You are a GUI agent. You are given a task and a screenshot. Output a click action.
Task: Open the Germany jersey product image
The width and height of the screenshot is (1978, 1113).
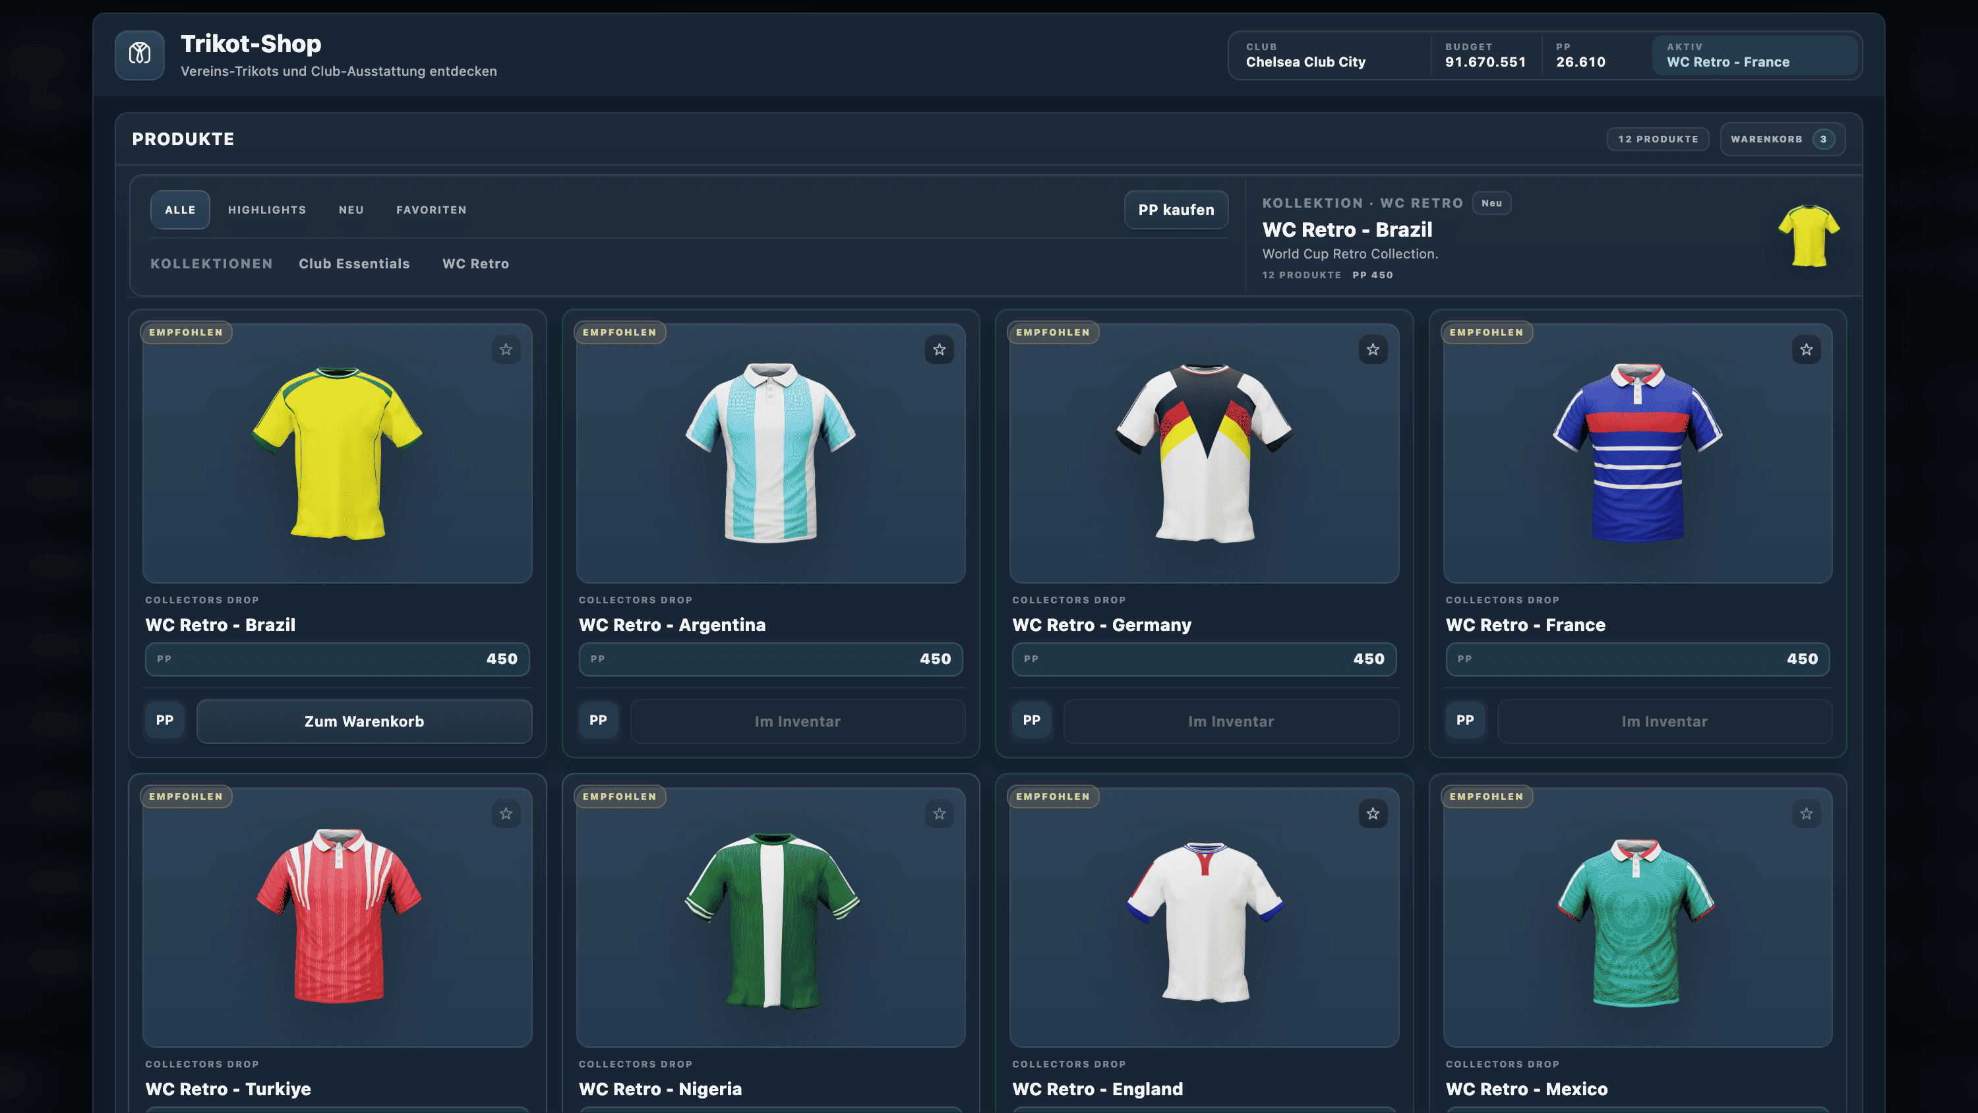coord(1204,453)
